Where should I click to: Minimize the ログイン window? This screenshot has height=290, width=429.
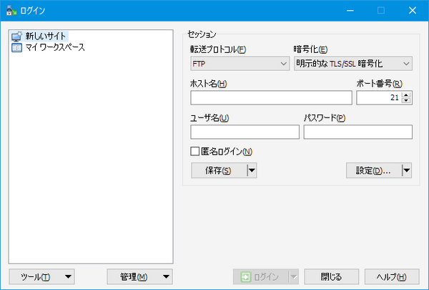(x=350, y=11)
